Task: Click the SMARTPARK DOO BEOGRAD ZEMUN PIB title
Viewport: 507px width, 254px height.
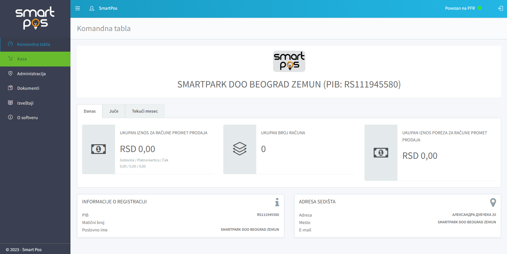Action: pyautogui.click(x=289, y=84)
